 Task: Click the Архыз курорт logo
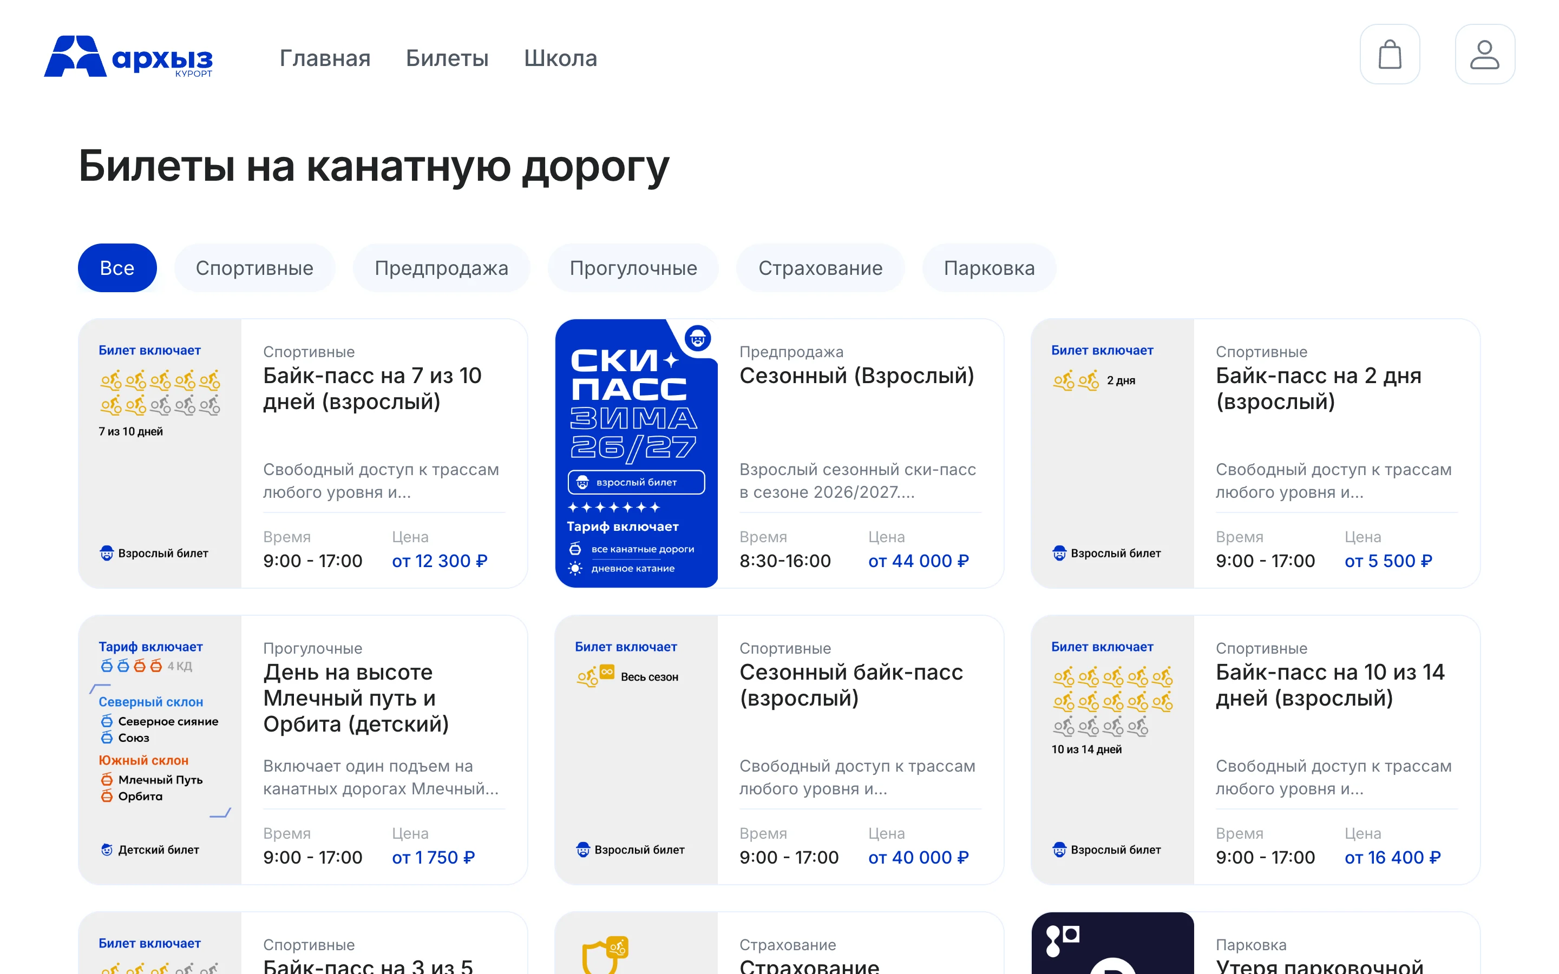(x=128, y=57)
